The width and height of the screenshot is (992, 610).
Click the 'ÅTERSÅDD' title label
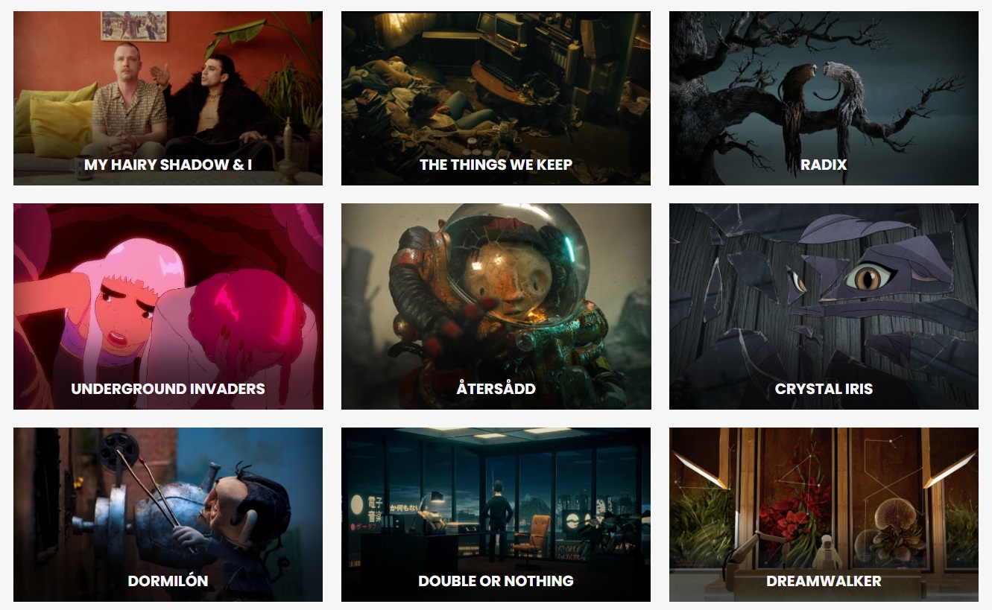pos(496,389)
